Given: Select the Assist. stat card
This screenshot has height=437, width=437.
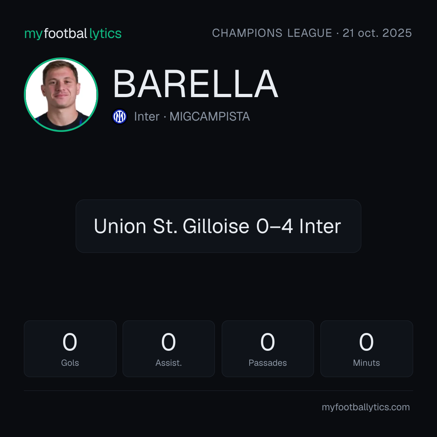Looking at the screenshot, I should pos(169,349).
